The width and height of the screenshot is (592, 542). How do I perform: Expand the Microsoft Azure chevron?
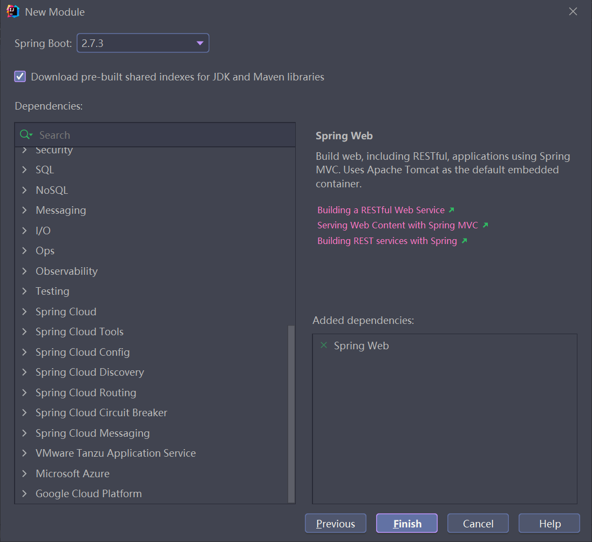[x=24, y=473]
